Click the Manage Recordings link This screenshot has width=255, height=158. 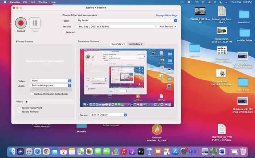167,16
